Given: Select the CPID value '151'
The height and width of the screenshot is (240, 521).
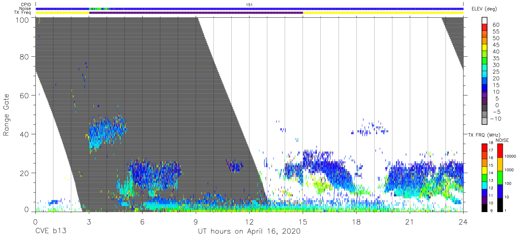Looking at the screenshot, I should 249,4.
